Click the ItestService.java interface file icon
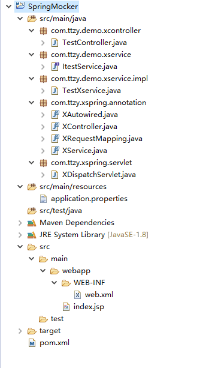Image resolution: width=221 pixels, height=368 pixels. [55, 67]
